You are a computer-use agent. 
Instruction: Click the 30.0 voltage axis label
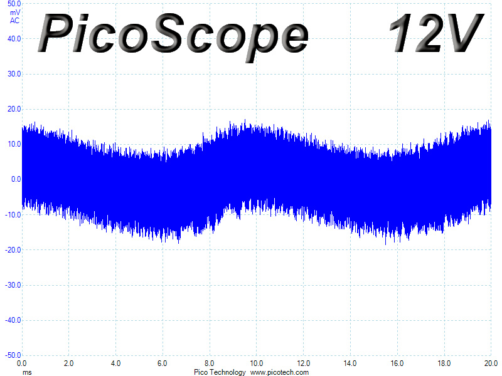(14, 74)
